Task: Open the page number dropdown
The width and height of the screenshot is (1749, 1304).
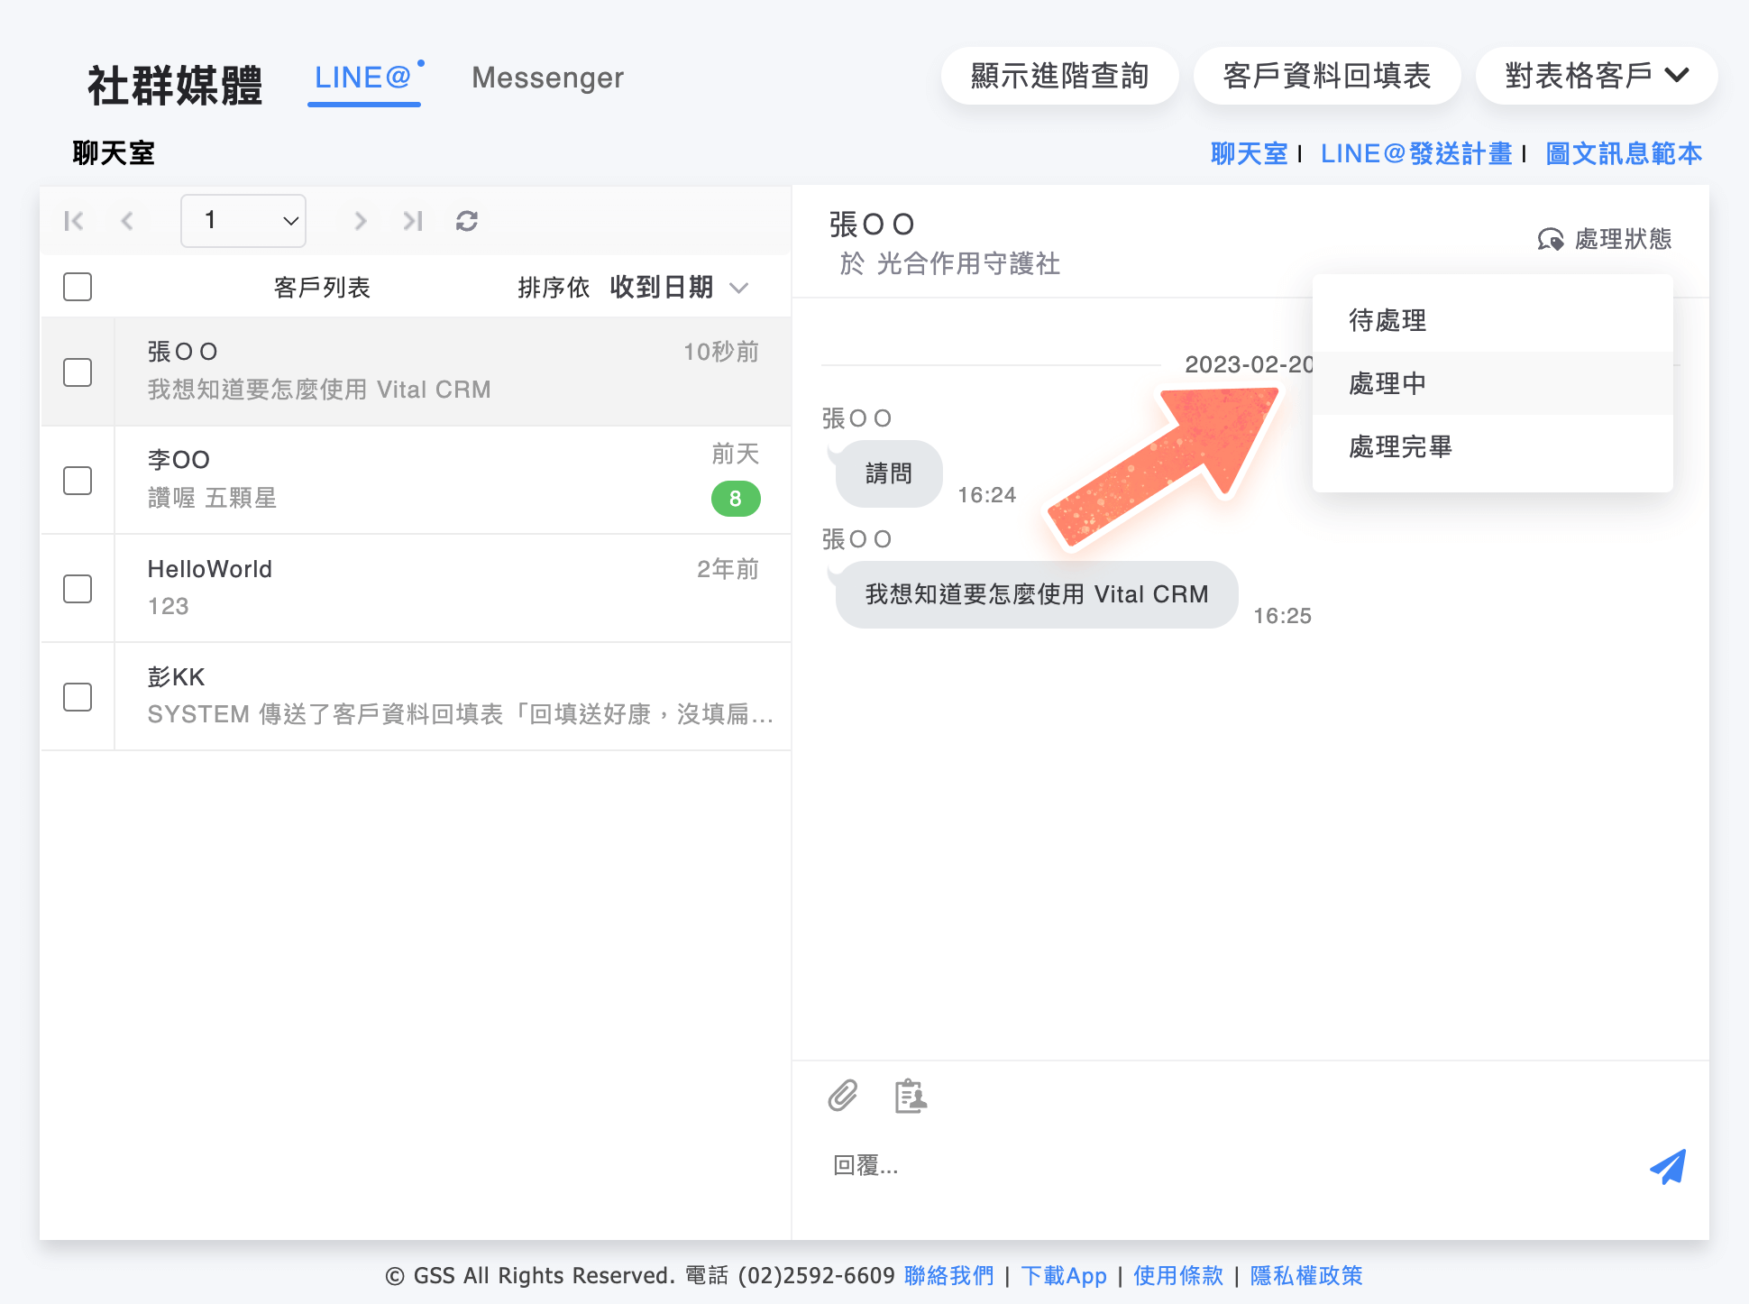Action: [243, 221]
